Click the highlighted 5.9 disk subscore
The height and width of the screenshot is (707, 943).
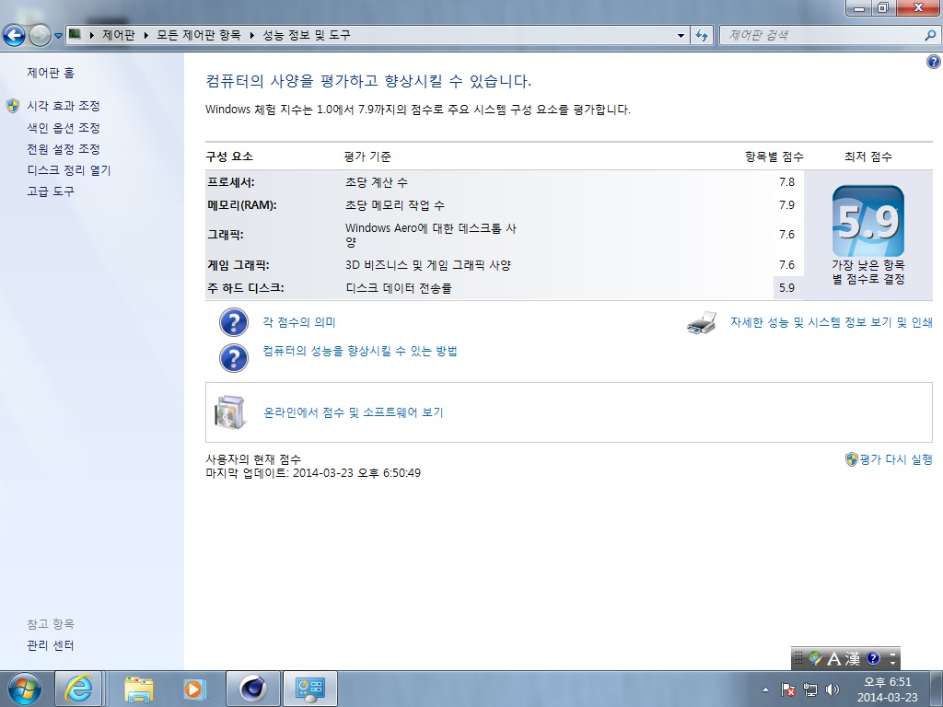pyautogui.click(x=786, y=288)
